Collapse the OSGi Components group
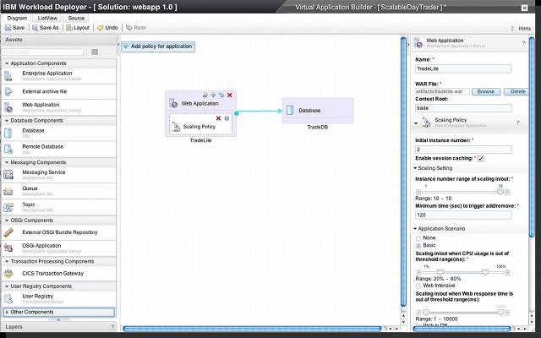 pos(7,221)
